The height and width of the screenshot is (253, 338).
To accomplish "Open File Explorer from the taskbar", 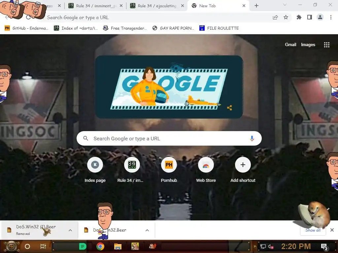I will pos(118,246).
